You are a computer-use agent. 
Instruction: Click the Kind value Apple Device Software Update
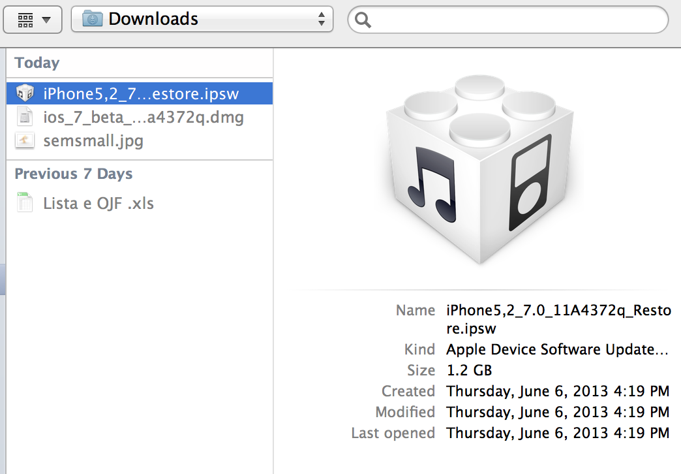pos(557,350)
